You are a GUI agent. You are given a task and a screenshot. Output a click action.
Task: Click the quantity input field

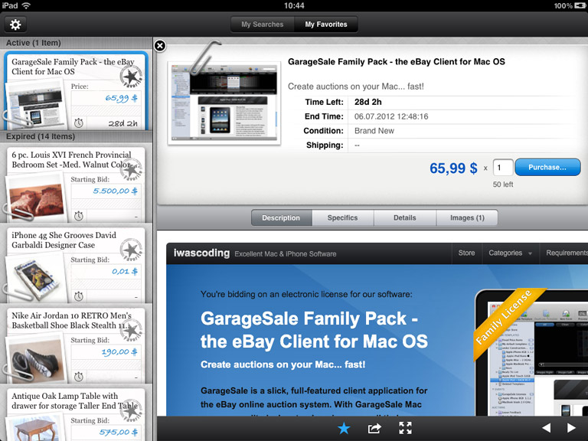click(502, 167)
